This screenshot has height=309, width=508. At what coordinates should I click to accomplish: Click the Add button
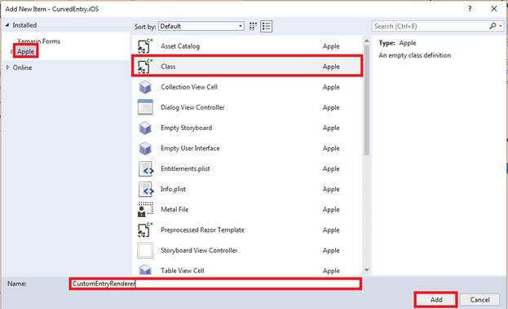click(x=436, y=299)
